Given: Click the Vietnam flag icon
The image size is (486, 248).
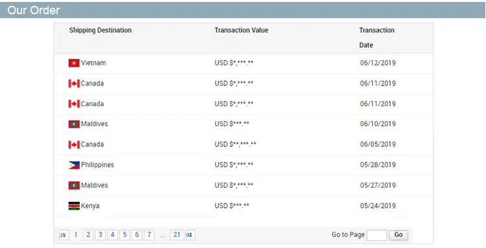Looking at the screenshot, I should pos(74,63).
